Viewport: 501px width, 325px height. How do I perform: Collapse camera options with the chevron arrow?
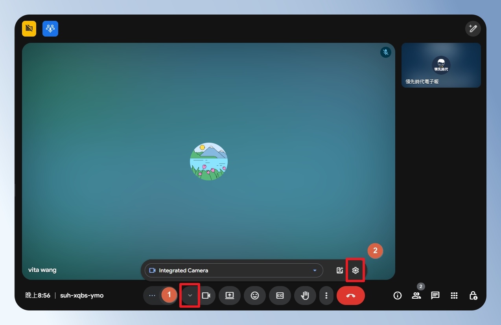tap(190, 296)
